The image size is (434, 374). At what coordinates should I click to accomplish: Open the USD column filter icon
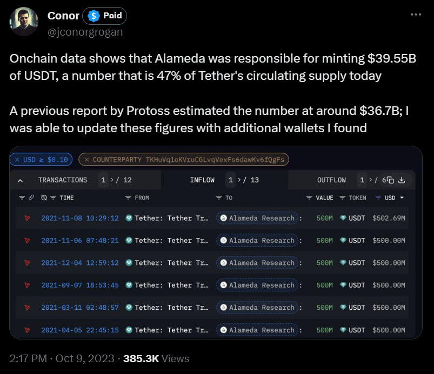pyautogui.click(x=378, y=198)
